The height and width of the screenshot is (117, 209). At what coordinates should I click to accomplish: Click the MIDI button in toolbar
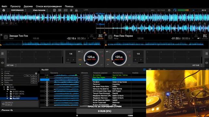[153, 10]
